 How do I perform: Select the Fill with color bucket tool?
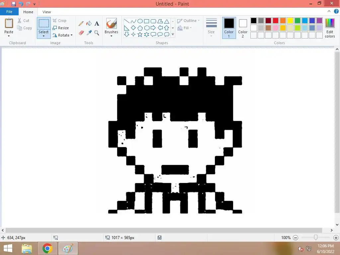tap(89, 24)
